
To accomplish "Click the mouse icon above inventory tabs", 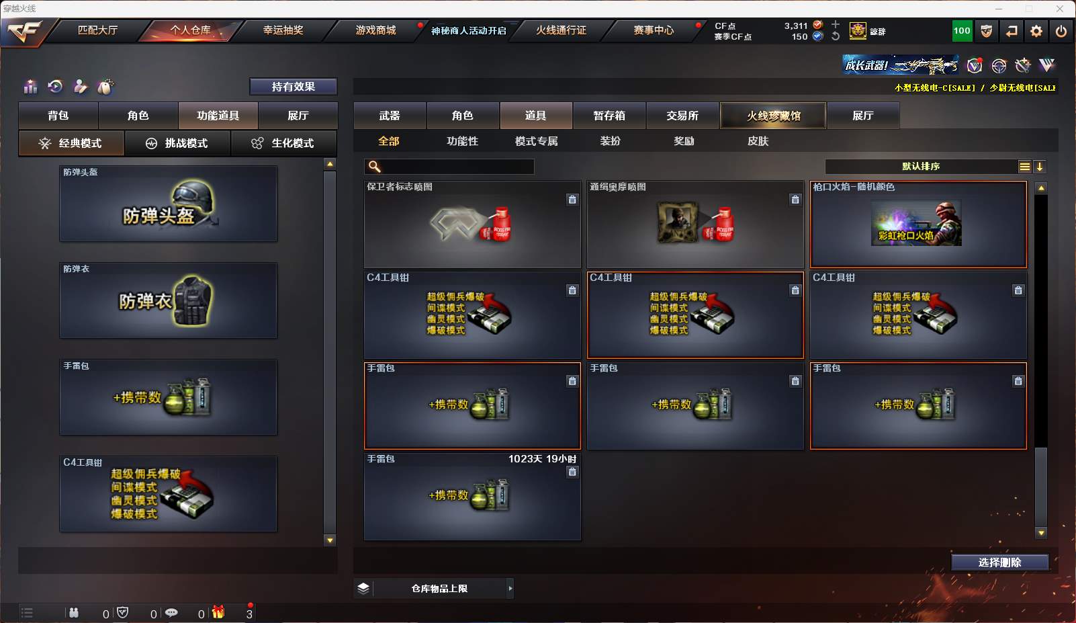I will pyautogui.click(x=105, y=87).
